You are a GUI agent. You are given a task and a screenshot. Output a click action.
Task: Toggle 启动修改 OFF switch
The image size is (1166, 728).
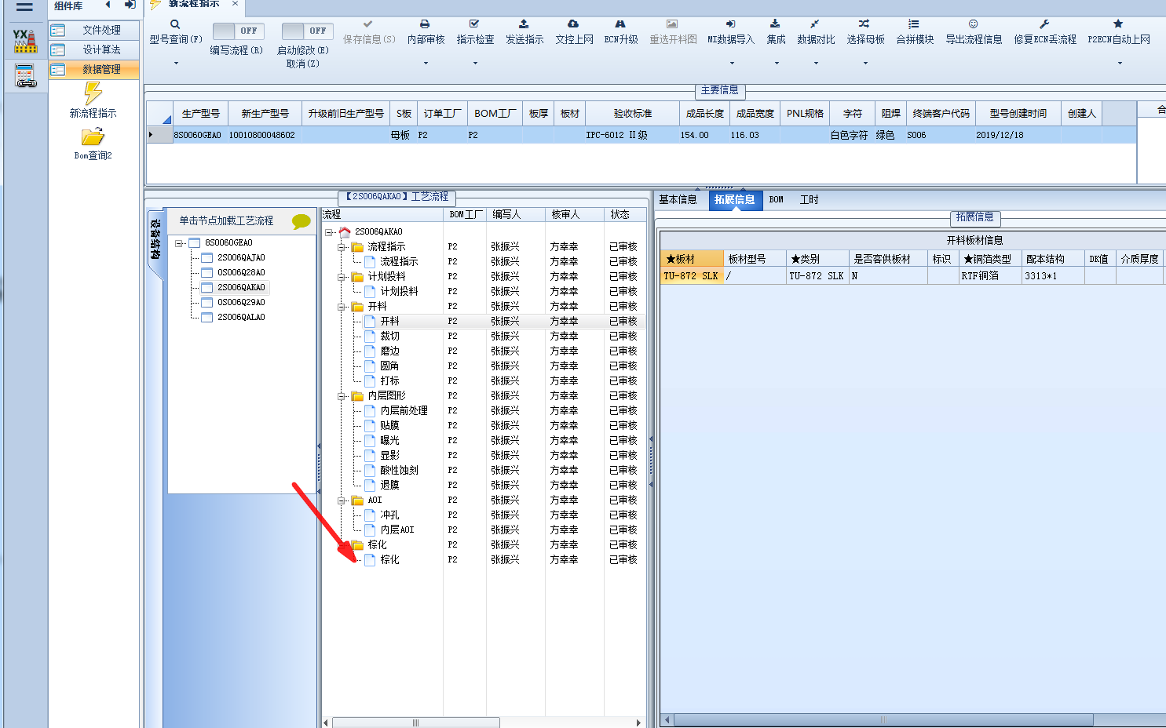click(307, 31)
